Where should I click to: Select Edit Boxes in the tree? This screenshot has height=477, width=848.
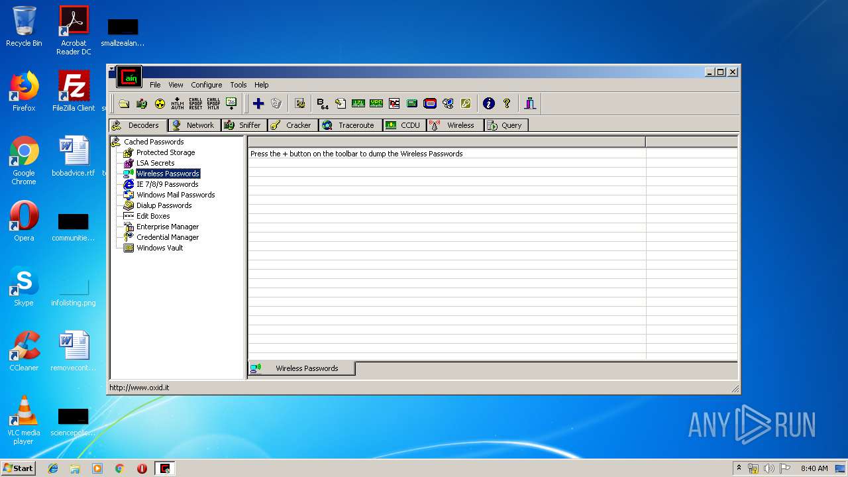[x=153, y=216]
